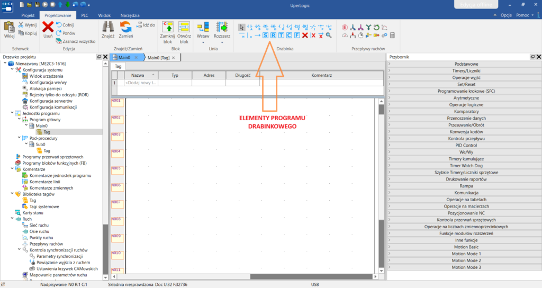Click red X delete element in Drabinka
Image resolution: width=542 pixels, height=288 pixels.
pos(305,35)
